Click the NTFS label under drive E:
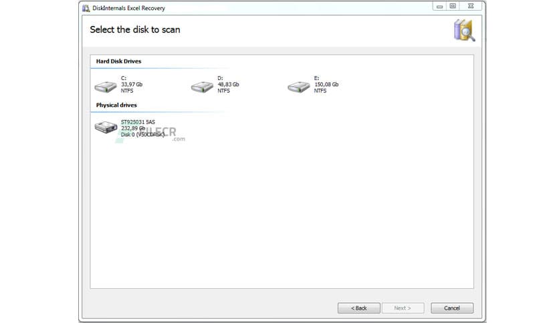The height and width of the screenshot is (323, 559). tap(320, 91)
